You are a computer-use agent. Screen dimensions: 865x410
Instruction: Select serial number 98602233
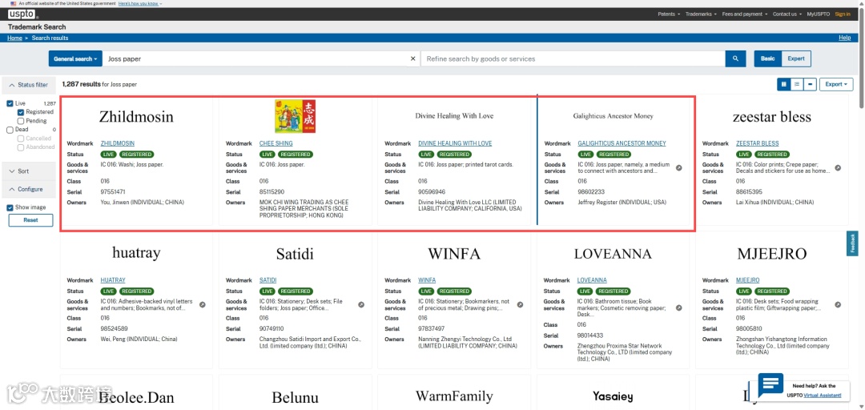click(x=591, y=192)
